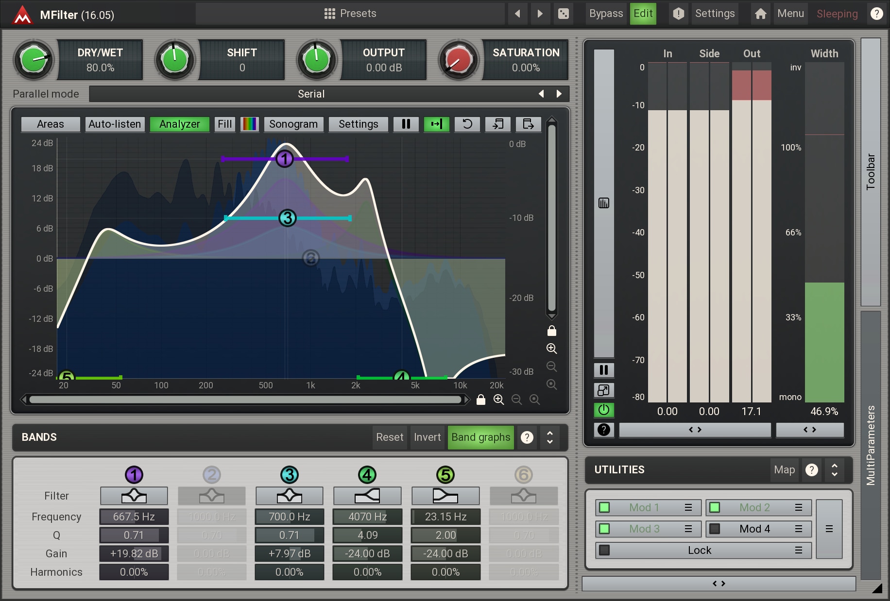Toggle Edit mode
890x601 pixels.
tap(643, 14)
